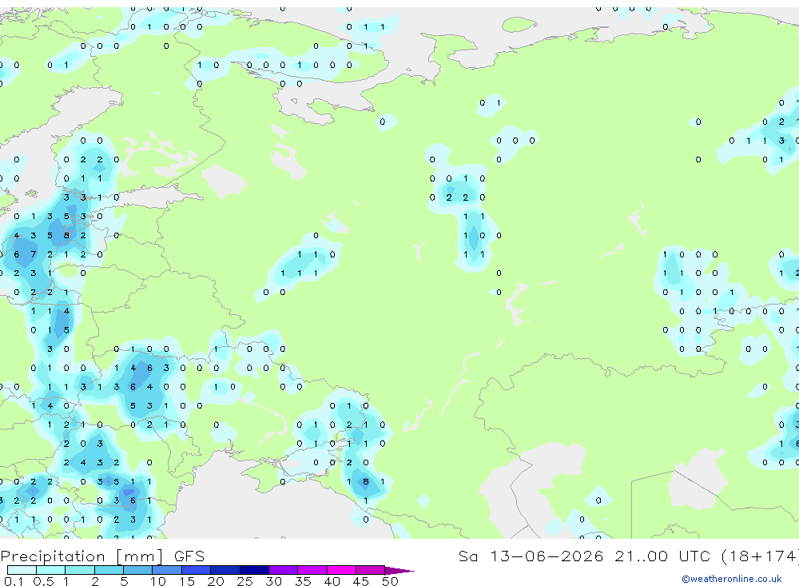Click the 1–2 mm legend color box
The height and width of the screenshot is (586, 799).
80,570
